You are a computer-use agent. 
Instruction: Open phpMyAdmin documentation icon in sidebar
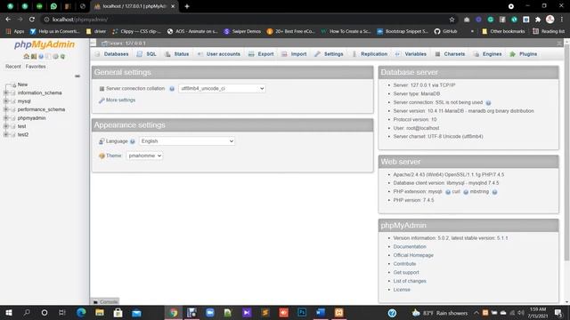pyautogui.click(x=41, y=57)
